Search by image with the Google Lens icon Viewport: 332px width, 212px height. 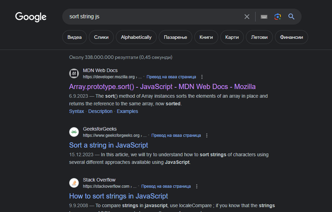278,17
